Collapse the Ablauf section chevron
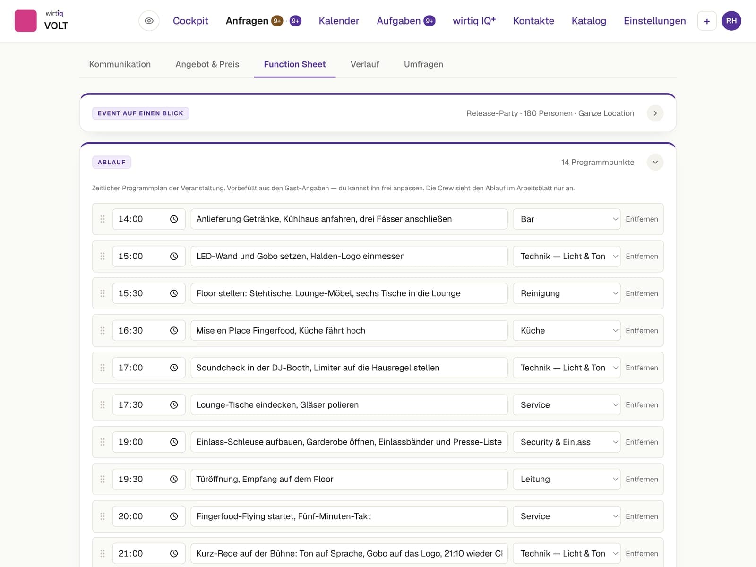Viewport: 756px width, 567px height. (x=655, y=162)
